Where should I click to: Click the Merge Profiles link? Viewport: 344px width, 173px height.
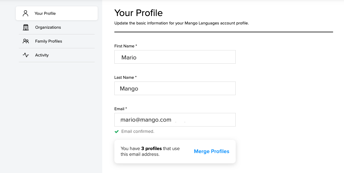[x=211, y=151]
